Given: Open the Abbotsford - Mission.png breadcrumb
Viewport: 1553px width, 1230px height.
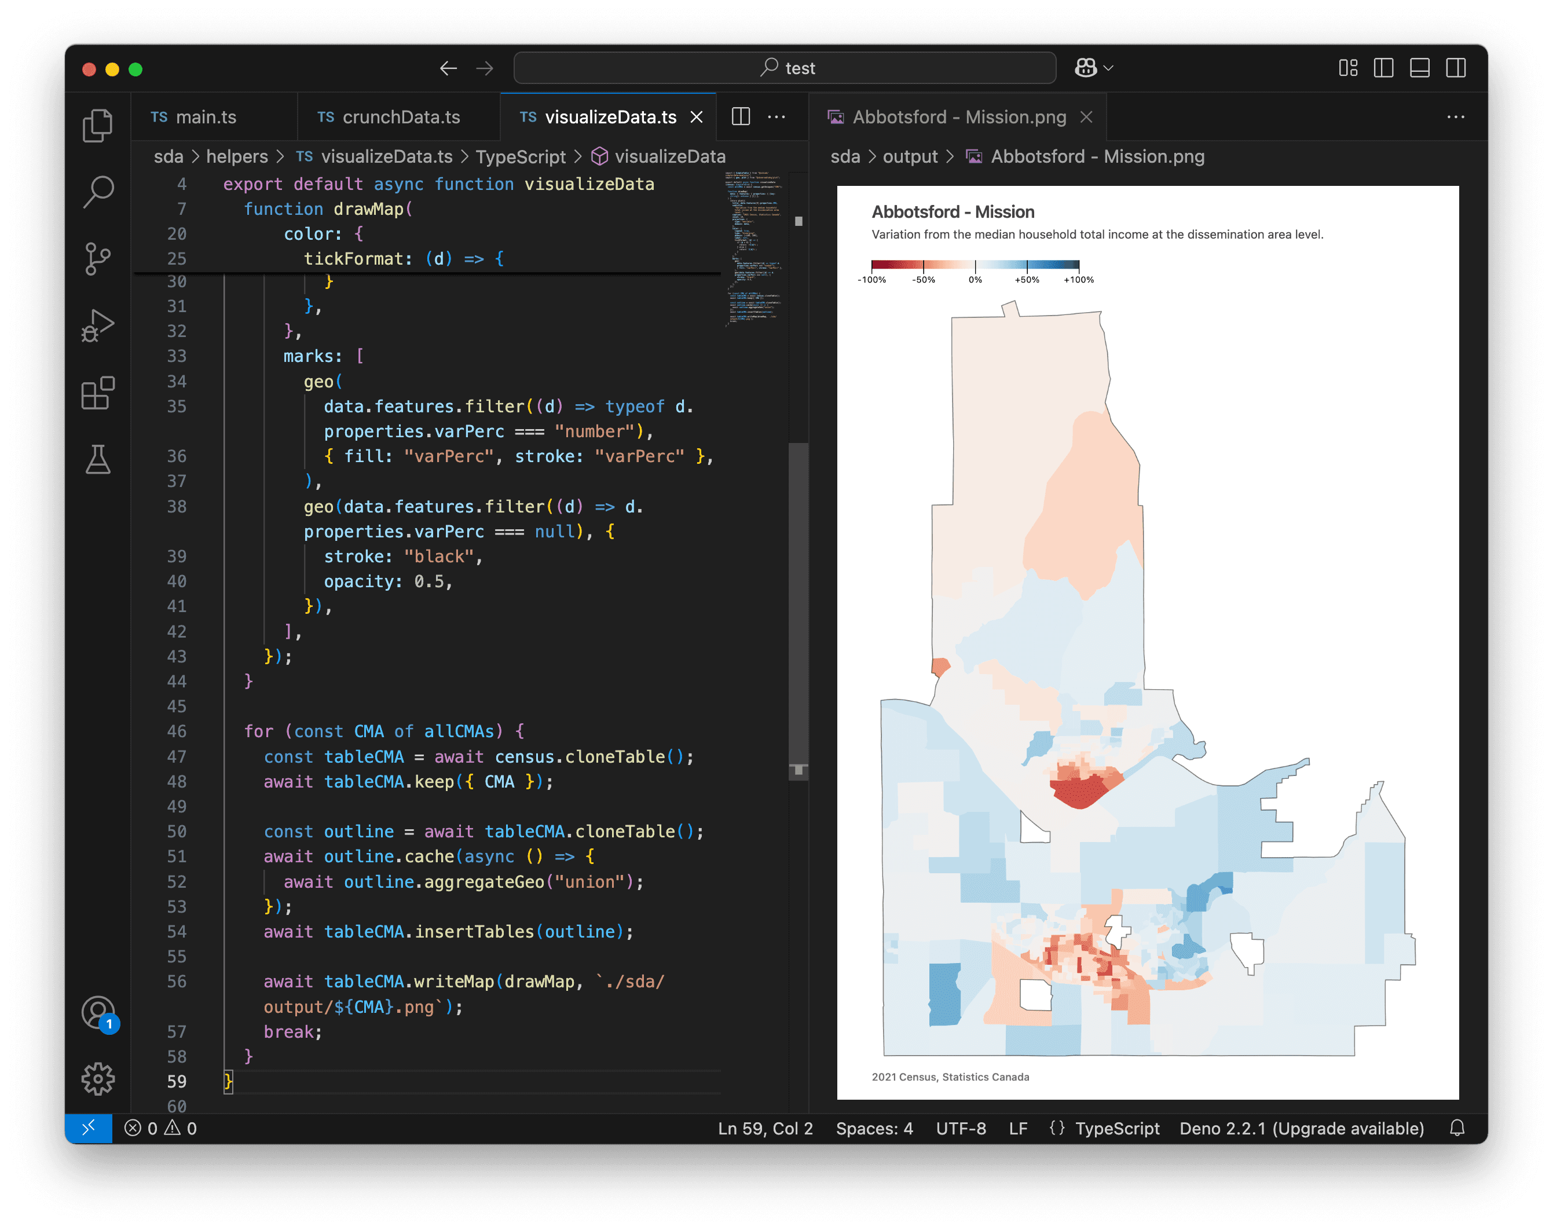Looking at the screenshot, I should 1085,156.
